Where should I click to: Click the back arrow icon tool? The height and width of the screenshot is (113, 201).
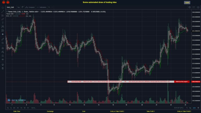3,34
